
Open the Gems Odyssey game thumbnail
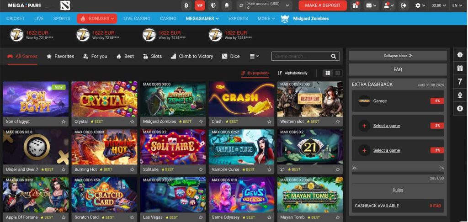point(241,195)
